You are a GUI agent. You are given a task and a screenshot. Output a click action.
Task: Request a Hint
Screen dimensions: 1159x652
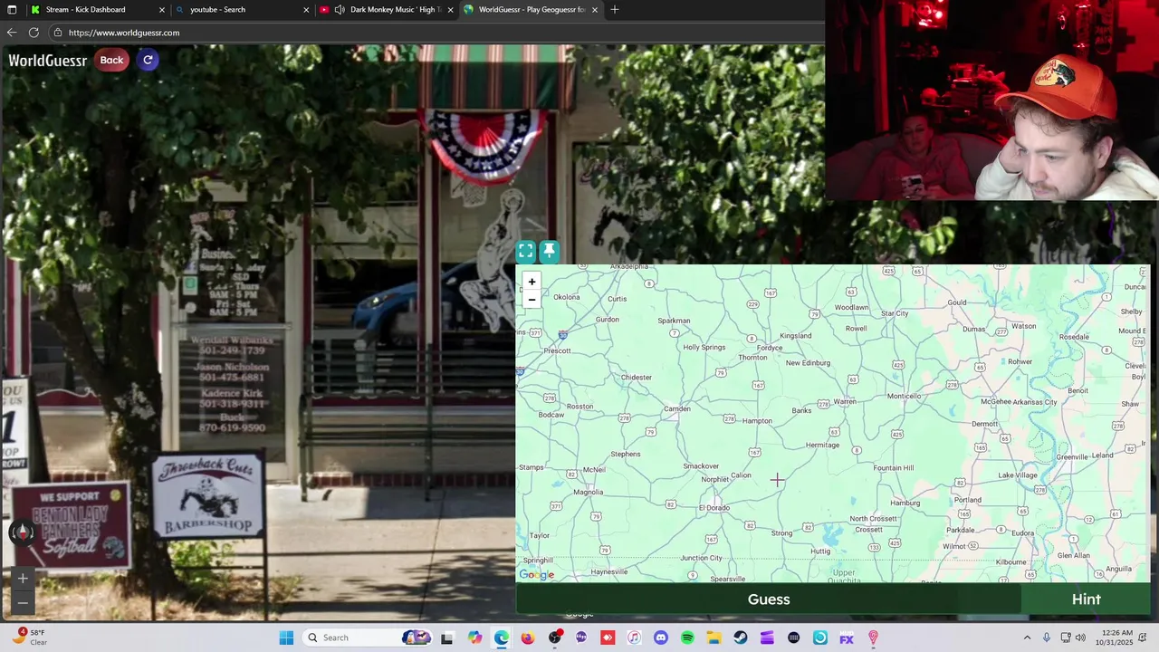click(x=1086, y=599)
